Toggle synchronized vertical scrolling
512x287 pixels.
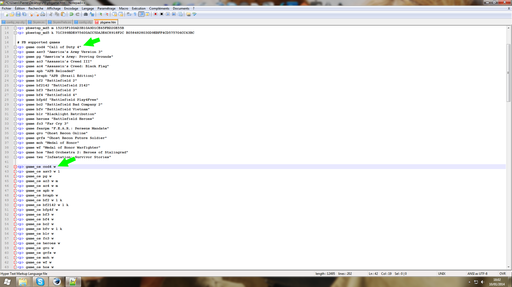pyautogui.click(x=115, y=14)
